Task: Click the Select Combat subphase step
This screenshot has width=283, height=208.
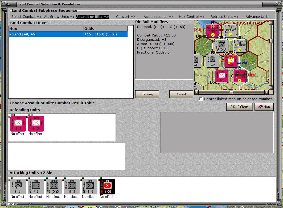Action: coord(26,17)
